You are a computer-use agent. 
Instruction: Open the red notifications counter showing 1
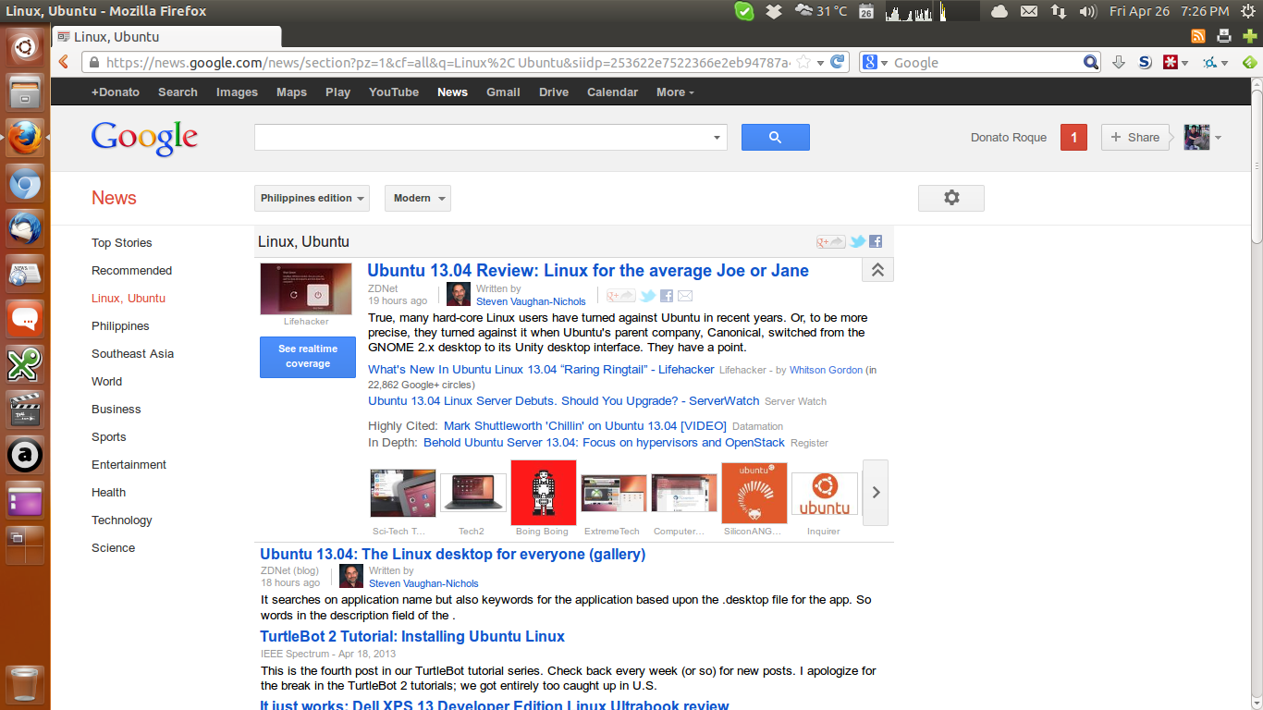click(x=1073, y=137)
